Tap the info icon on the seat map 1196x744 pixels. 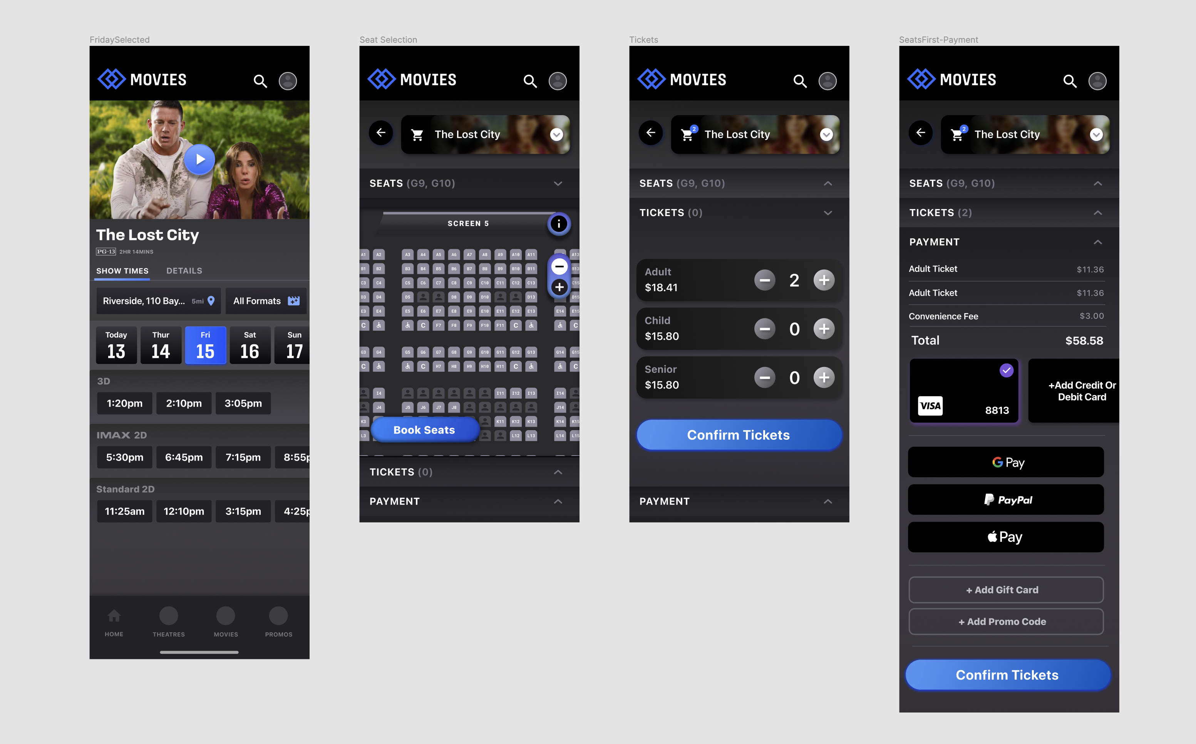559,223
